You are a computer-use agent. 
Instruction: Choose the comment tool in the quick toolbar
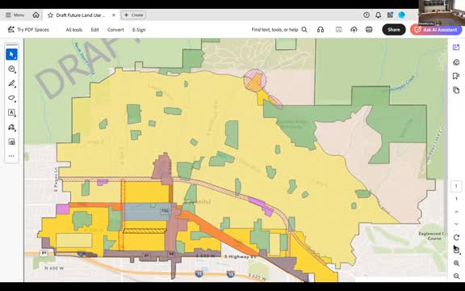coord(11,69)
